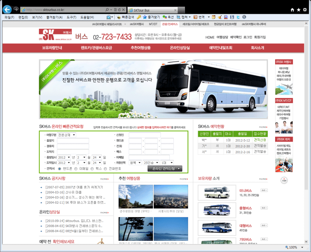This screenshot has width=311, height=252.
Task: Open the 1대 vehicle count dropdown
Action: pyautogui.click(x=167, y=163)
